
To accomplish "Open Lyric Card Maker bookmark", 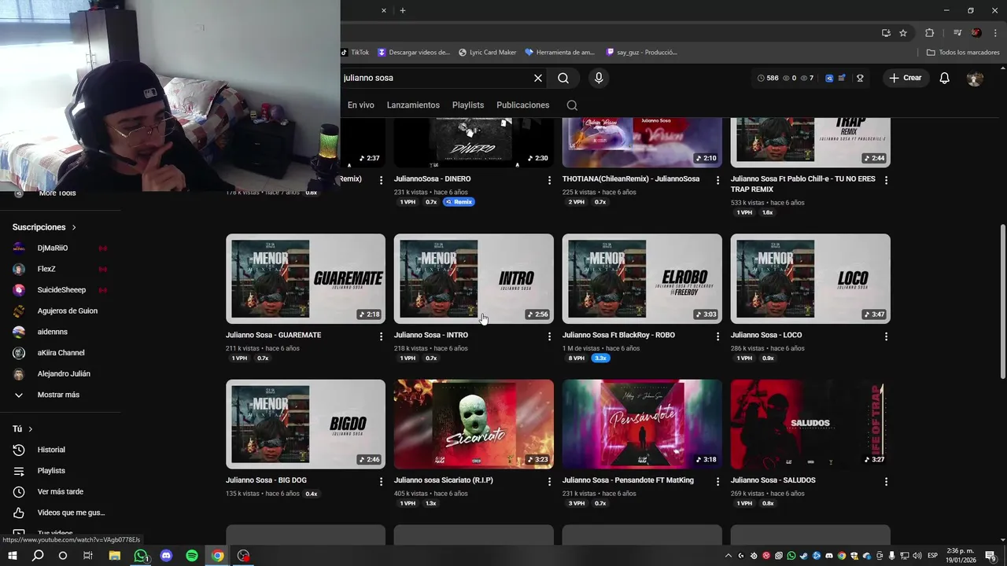I will click(x=487, y=53).
